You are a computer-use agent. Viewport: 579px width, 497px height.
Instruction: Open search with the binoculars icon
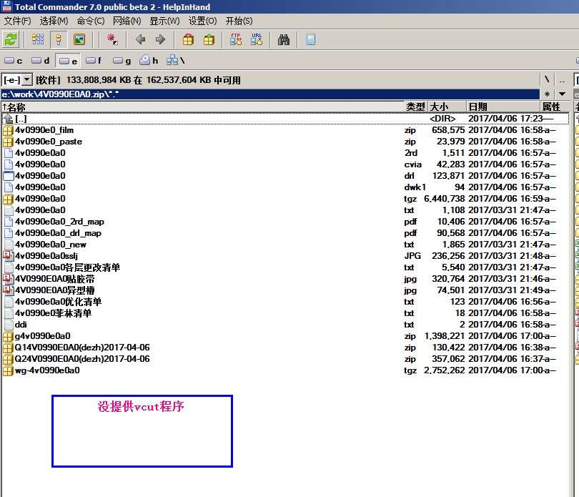tap(284, 39)
